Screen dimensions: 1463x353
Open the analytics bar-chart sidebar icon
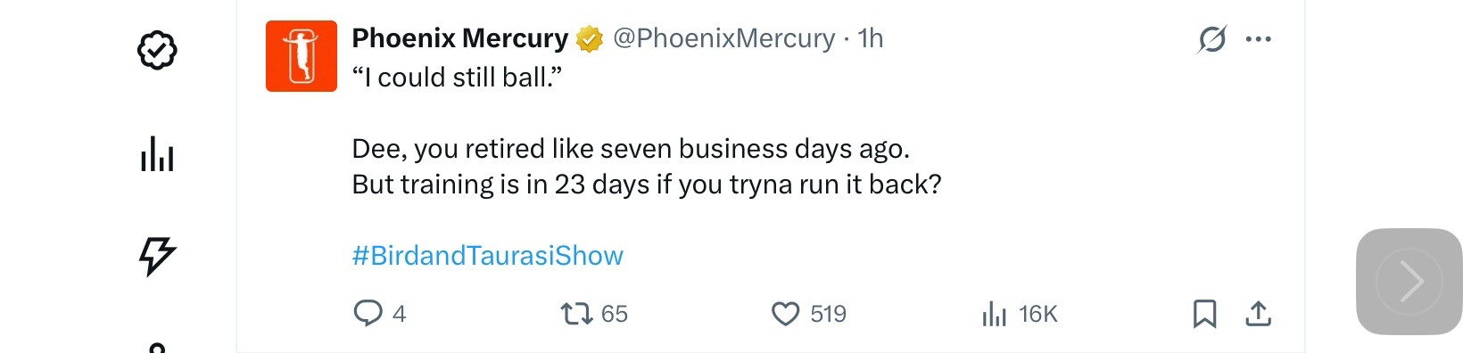[157, 154]
